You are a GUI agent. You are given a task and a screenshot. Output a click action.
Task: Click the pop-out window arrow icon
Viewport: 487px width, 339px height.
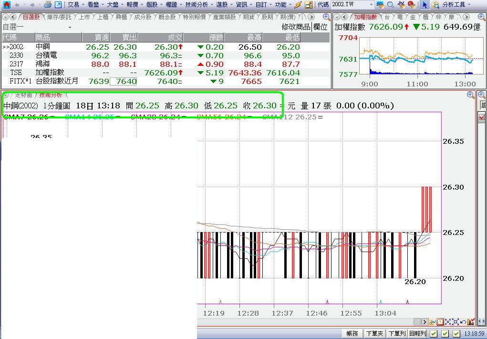pos(58,5)
